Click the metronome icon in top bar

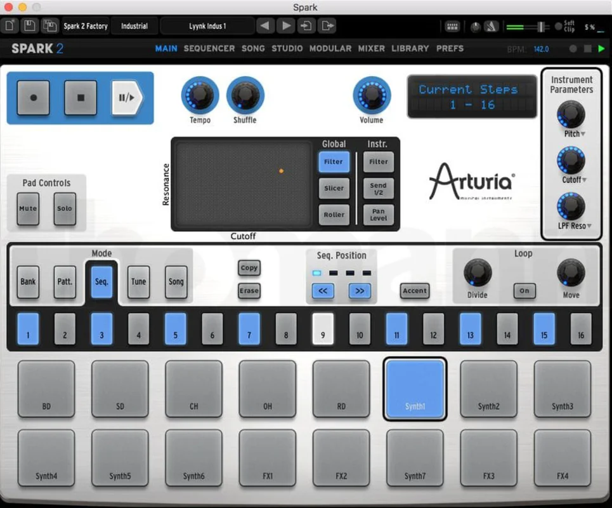coord(492,27)
